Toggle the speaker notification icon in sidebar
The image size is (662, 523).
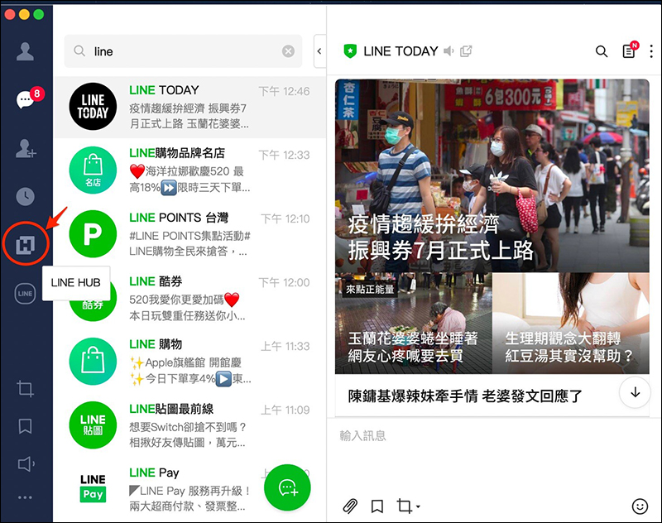[26, 464]
